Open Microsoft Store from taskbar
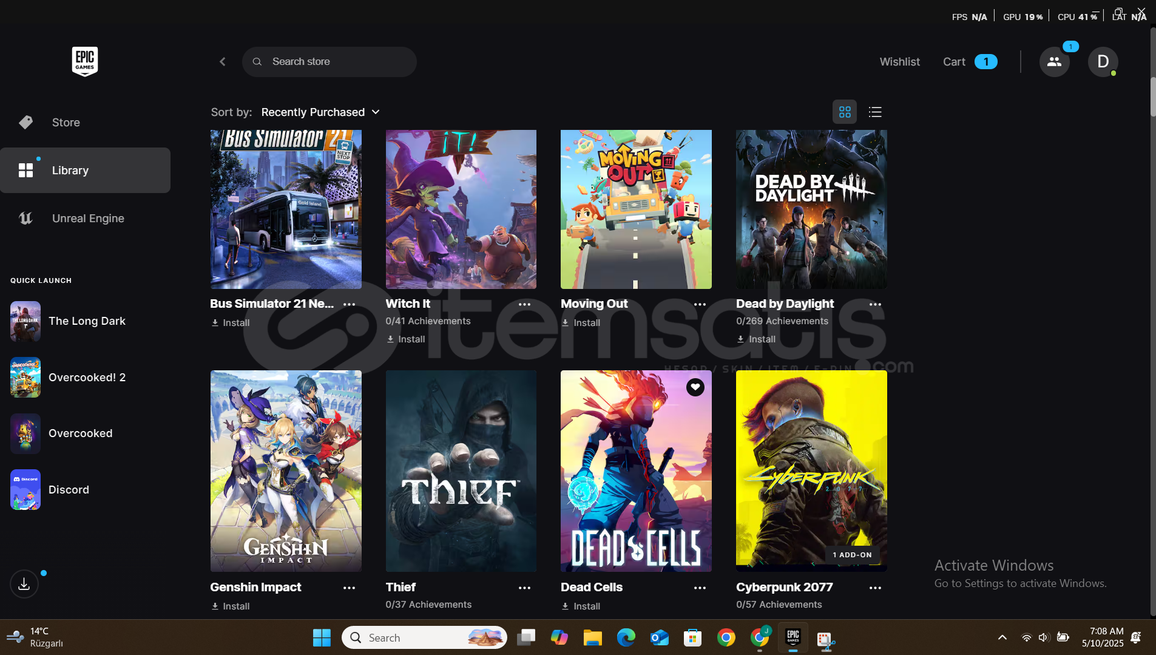This screenshot has height=655, width=1156. [693, 638]
